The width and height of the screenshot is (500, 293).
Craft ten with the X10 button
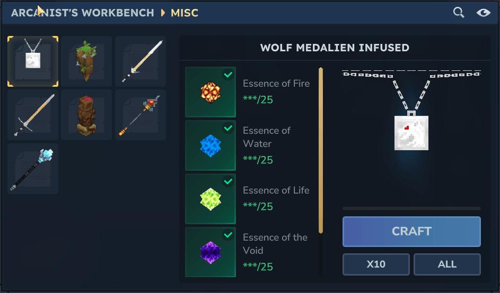click(x=376, y=264)
